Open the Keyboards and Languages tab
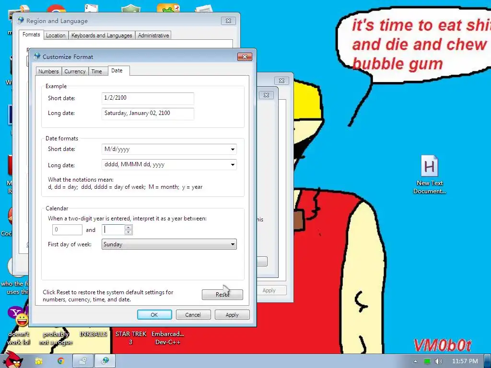The height and width of the screenshot is (368, 491). (102, 35)
